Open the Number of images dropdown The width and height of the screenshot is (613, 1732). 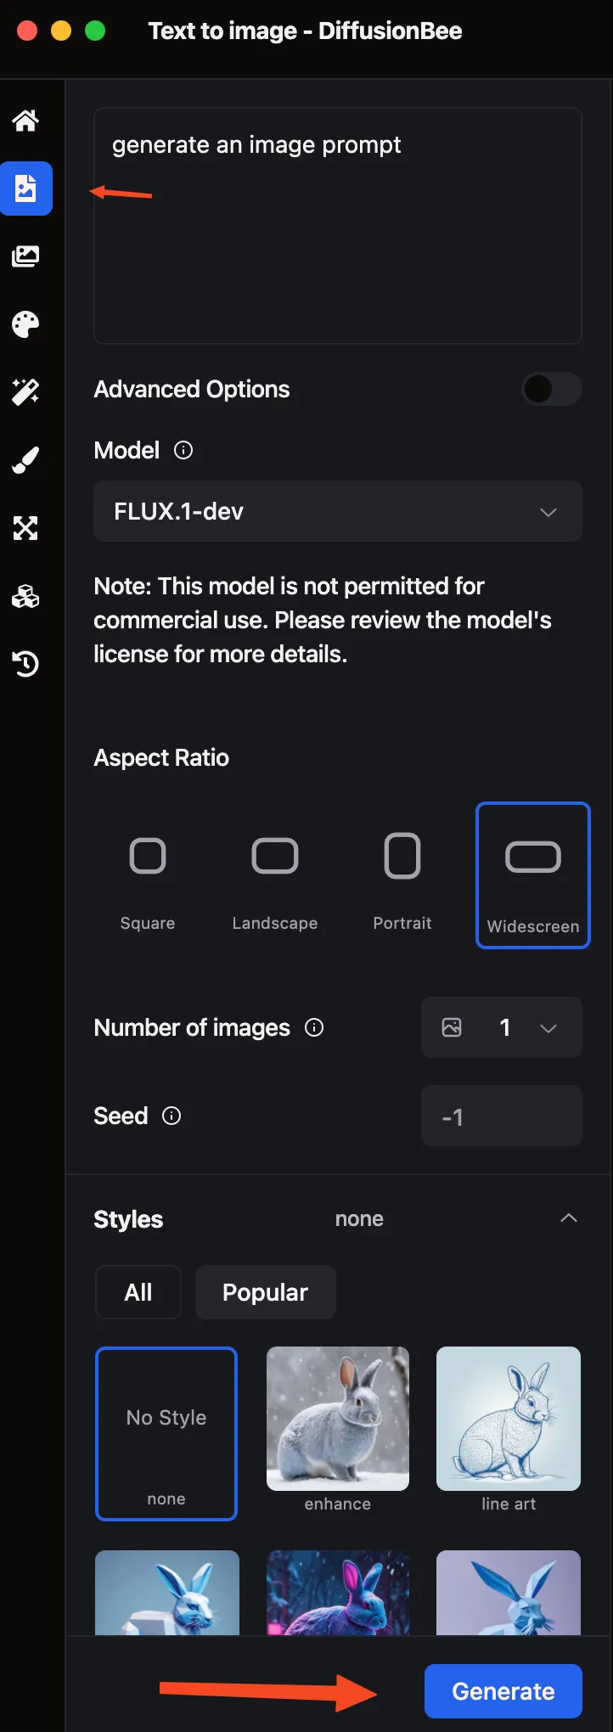click(x=501, y=1027)
